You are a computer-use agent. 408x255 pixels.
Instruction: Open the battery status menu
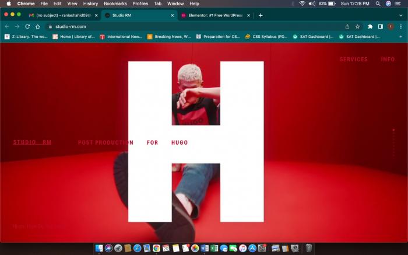[x=327, y=4]
